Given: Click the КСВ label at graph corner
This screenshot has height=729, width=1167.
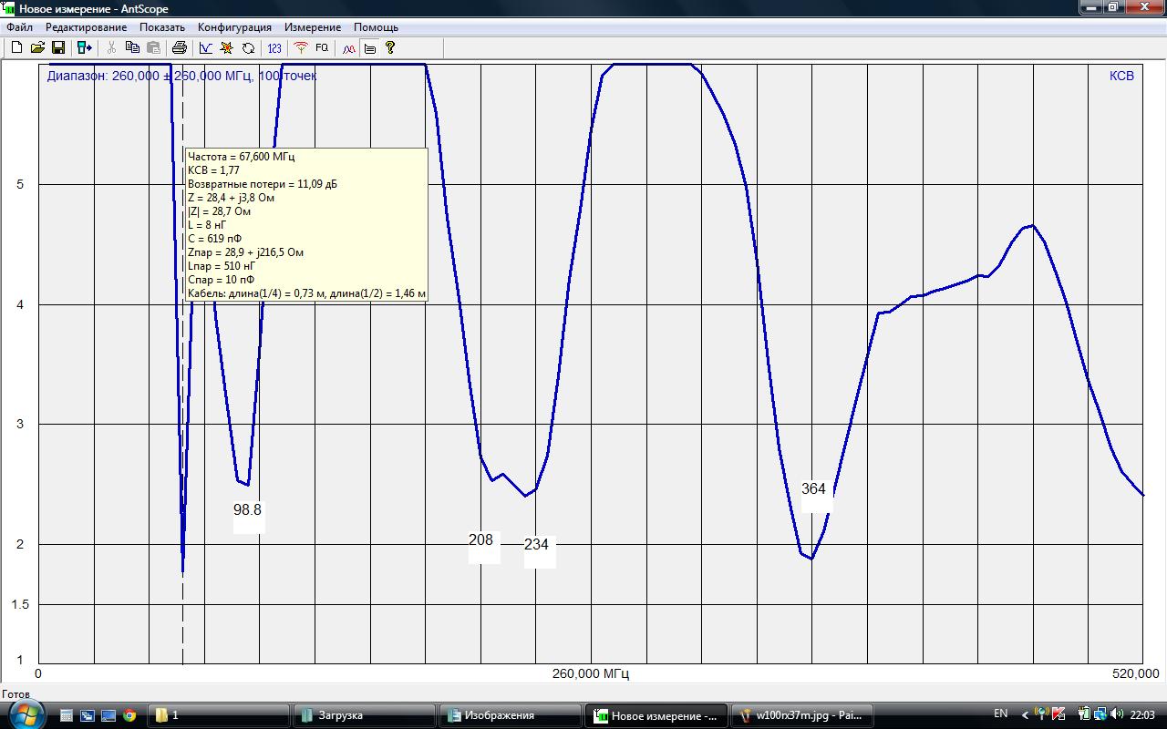Looking at the screenshot, I should click(1121, 76).
